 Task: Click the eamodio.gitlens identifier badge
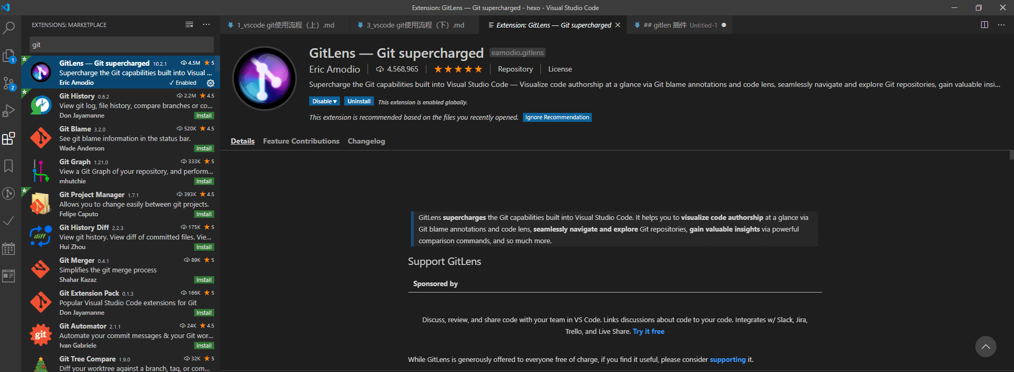coord(518,52)
